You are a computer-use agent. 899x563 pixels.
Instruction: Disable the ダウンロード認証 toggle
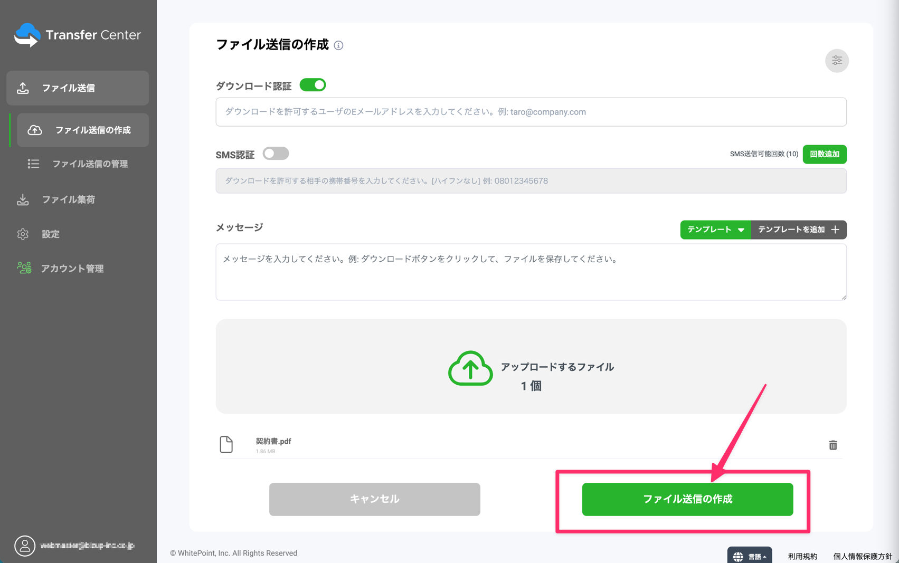(x=313, y=85)
